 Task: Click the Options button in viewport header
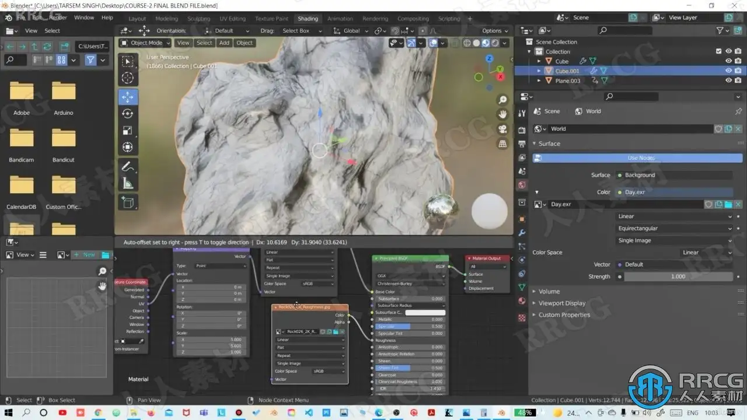point(495,31)
